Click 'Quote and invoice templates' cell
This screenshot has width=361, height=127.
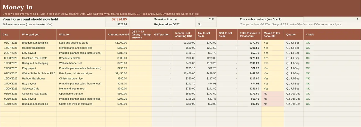point(81,104)
